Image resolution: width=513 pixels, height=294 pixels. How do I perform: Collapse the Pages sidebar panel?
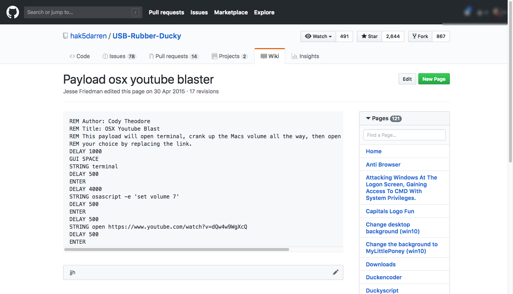(x=368, y=118)
